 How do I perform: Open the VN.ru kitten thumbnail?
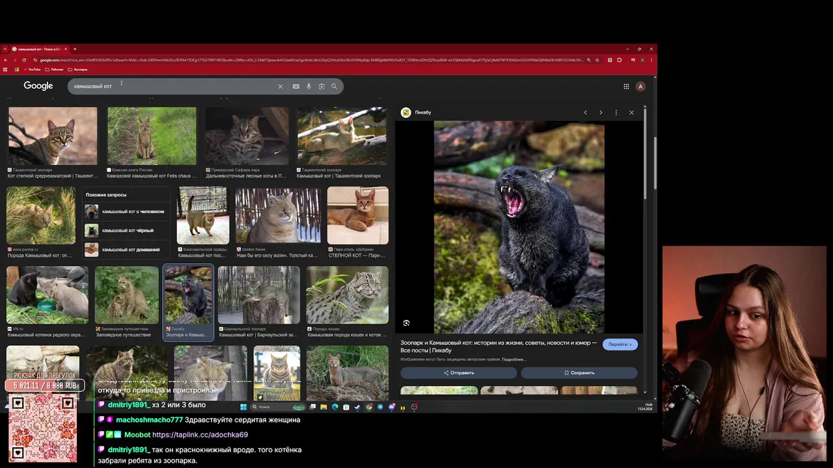tap(48, 295)
